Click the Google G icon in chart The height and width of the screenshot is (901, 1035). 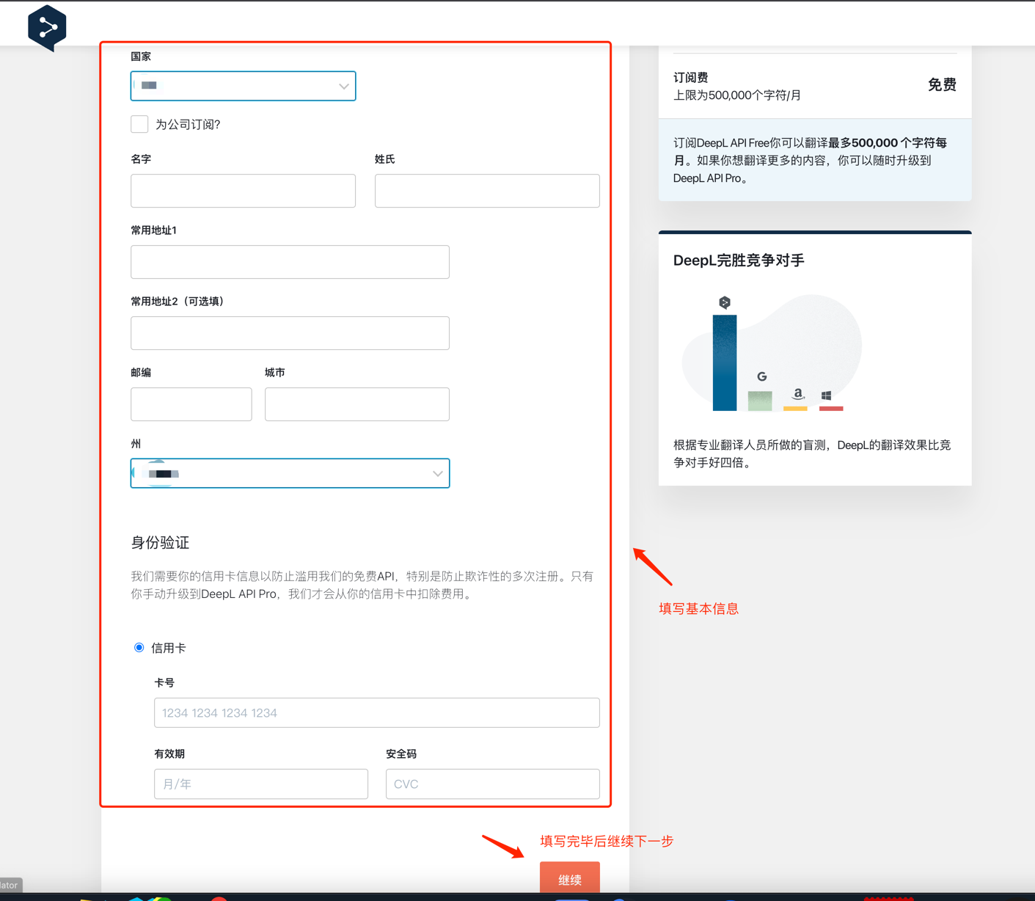coord(762,376)
